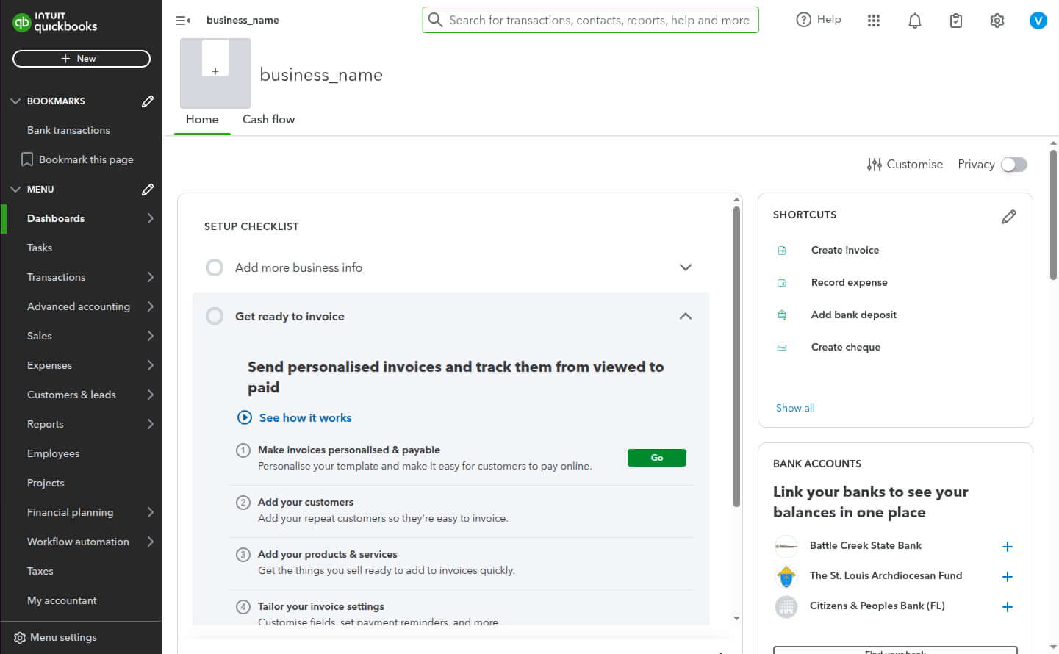Check the Get ready to invoice circle
The height and width of the screenshot is (654, 1059).
click(215, 316)
